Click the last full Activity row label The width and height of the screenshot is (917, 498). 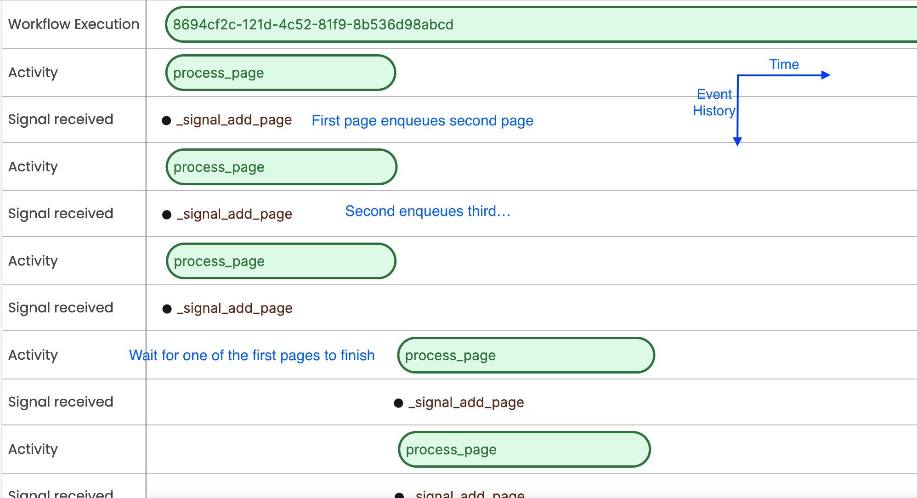click(33, 449)
